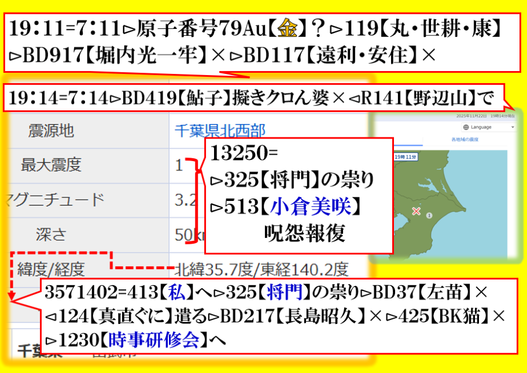Click the red arrowhead ending the dashed line

pyautogui.click(x=11, y=297)
